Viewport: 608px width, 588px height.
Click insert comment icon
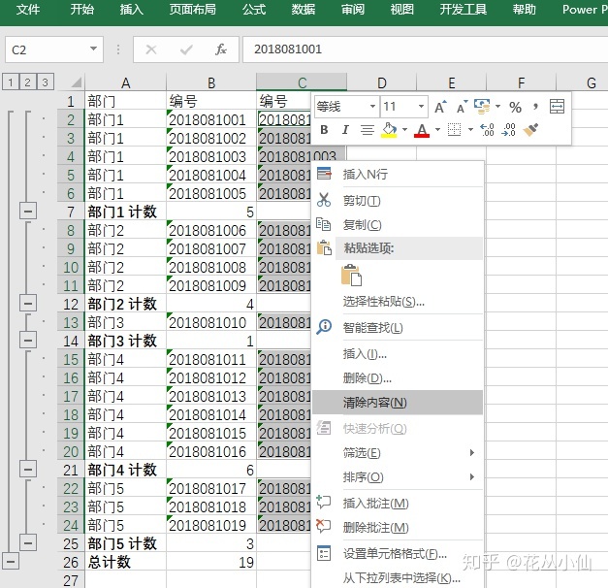coord(323,502)
